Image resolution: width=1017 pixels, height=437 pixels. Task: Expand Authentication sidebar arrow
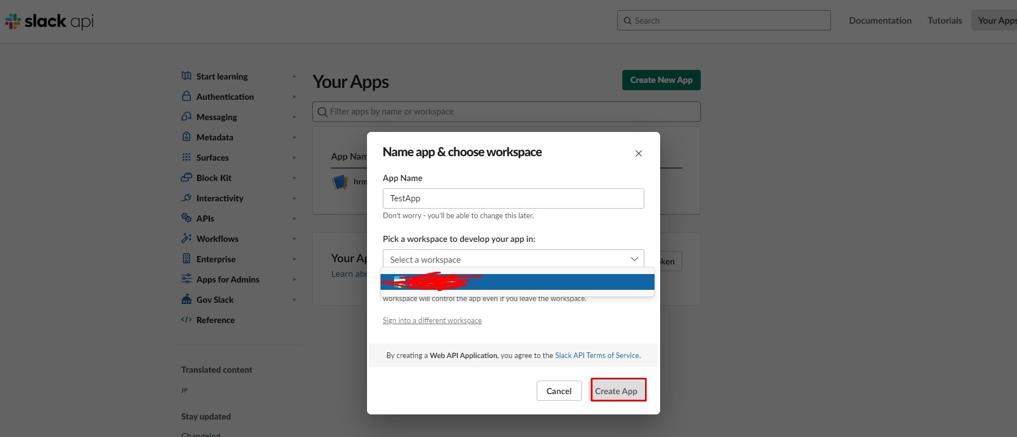pos(294,97)
